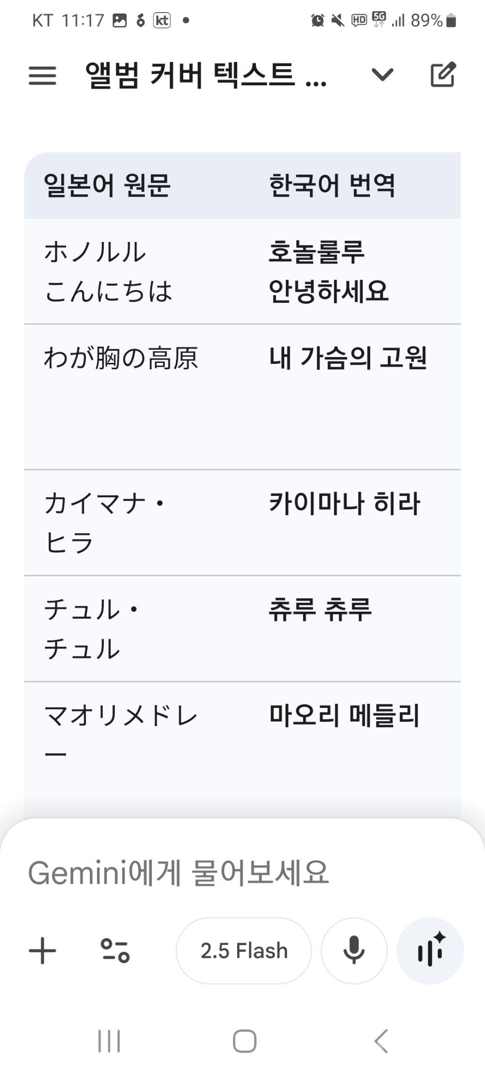The width and height of the screenshot is (485, 1078).
Task: Tap the 'わが胸の高原' Japanese text cell
Action: click(121, 358)
